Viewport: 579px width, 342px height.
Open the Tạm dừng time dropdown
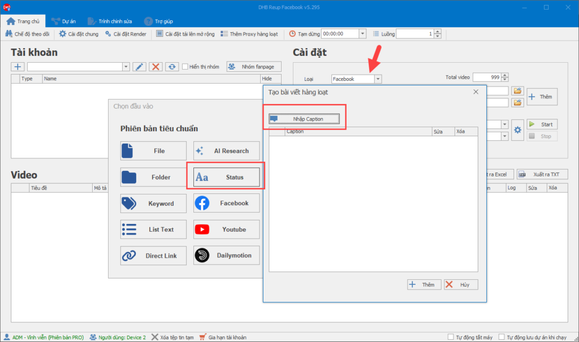pyautogui.click(x=362, y=34)
